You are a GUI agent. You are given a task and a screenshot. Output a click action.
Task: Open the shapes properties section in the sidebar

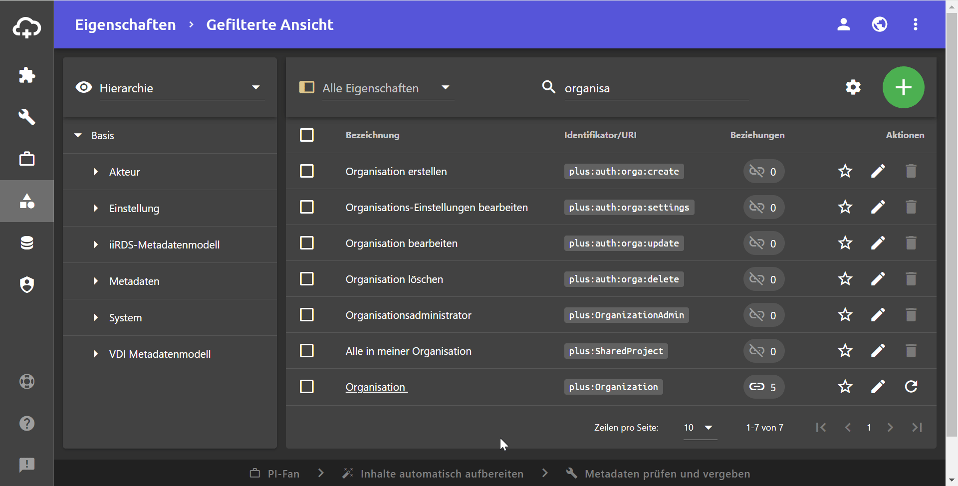27,201
